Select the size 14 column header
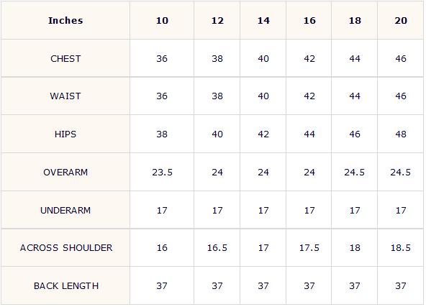The height and width of the screenshot is (307, 426). tap(263, 20)
